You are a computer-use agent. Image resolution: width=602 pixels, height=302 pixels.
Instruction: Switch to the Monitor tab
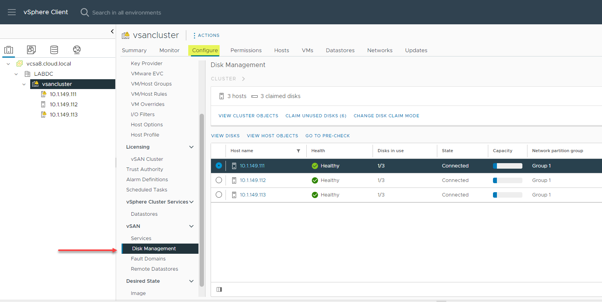click(x=169, y=50)
